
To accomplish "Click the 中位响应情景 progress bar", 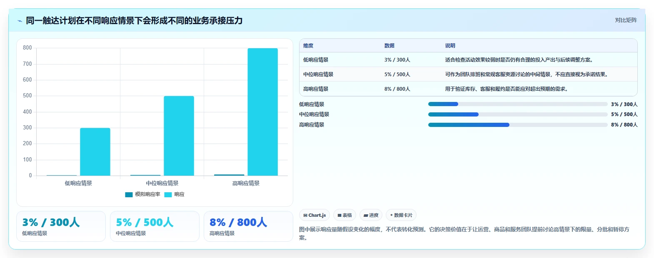I will coord(518,114).
